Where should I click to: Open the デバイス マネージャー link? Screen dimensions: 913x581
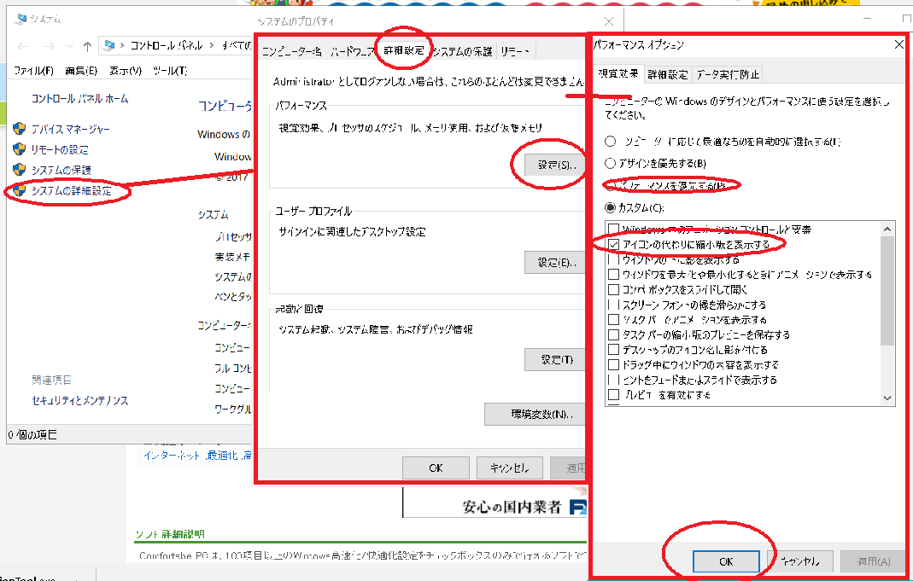pyautogui.click(x=70, y=129)
